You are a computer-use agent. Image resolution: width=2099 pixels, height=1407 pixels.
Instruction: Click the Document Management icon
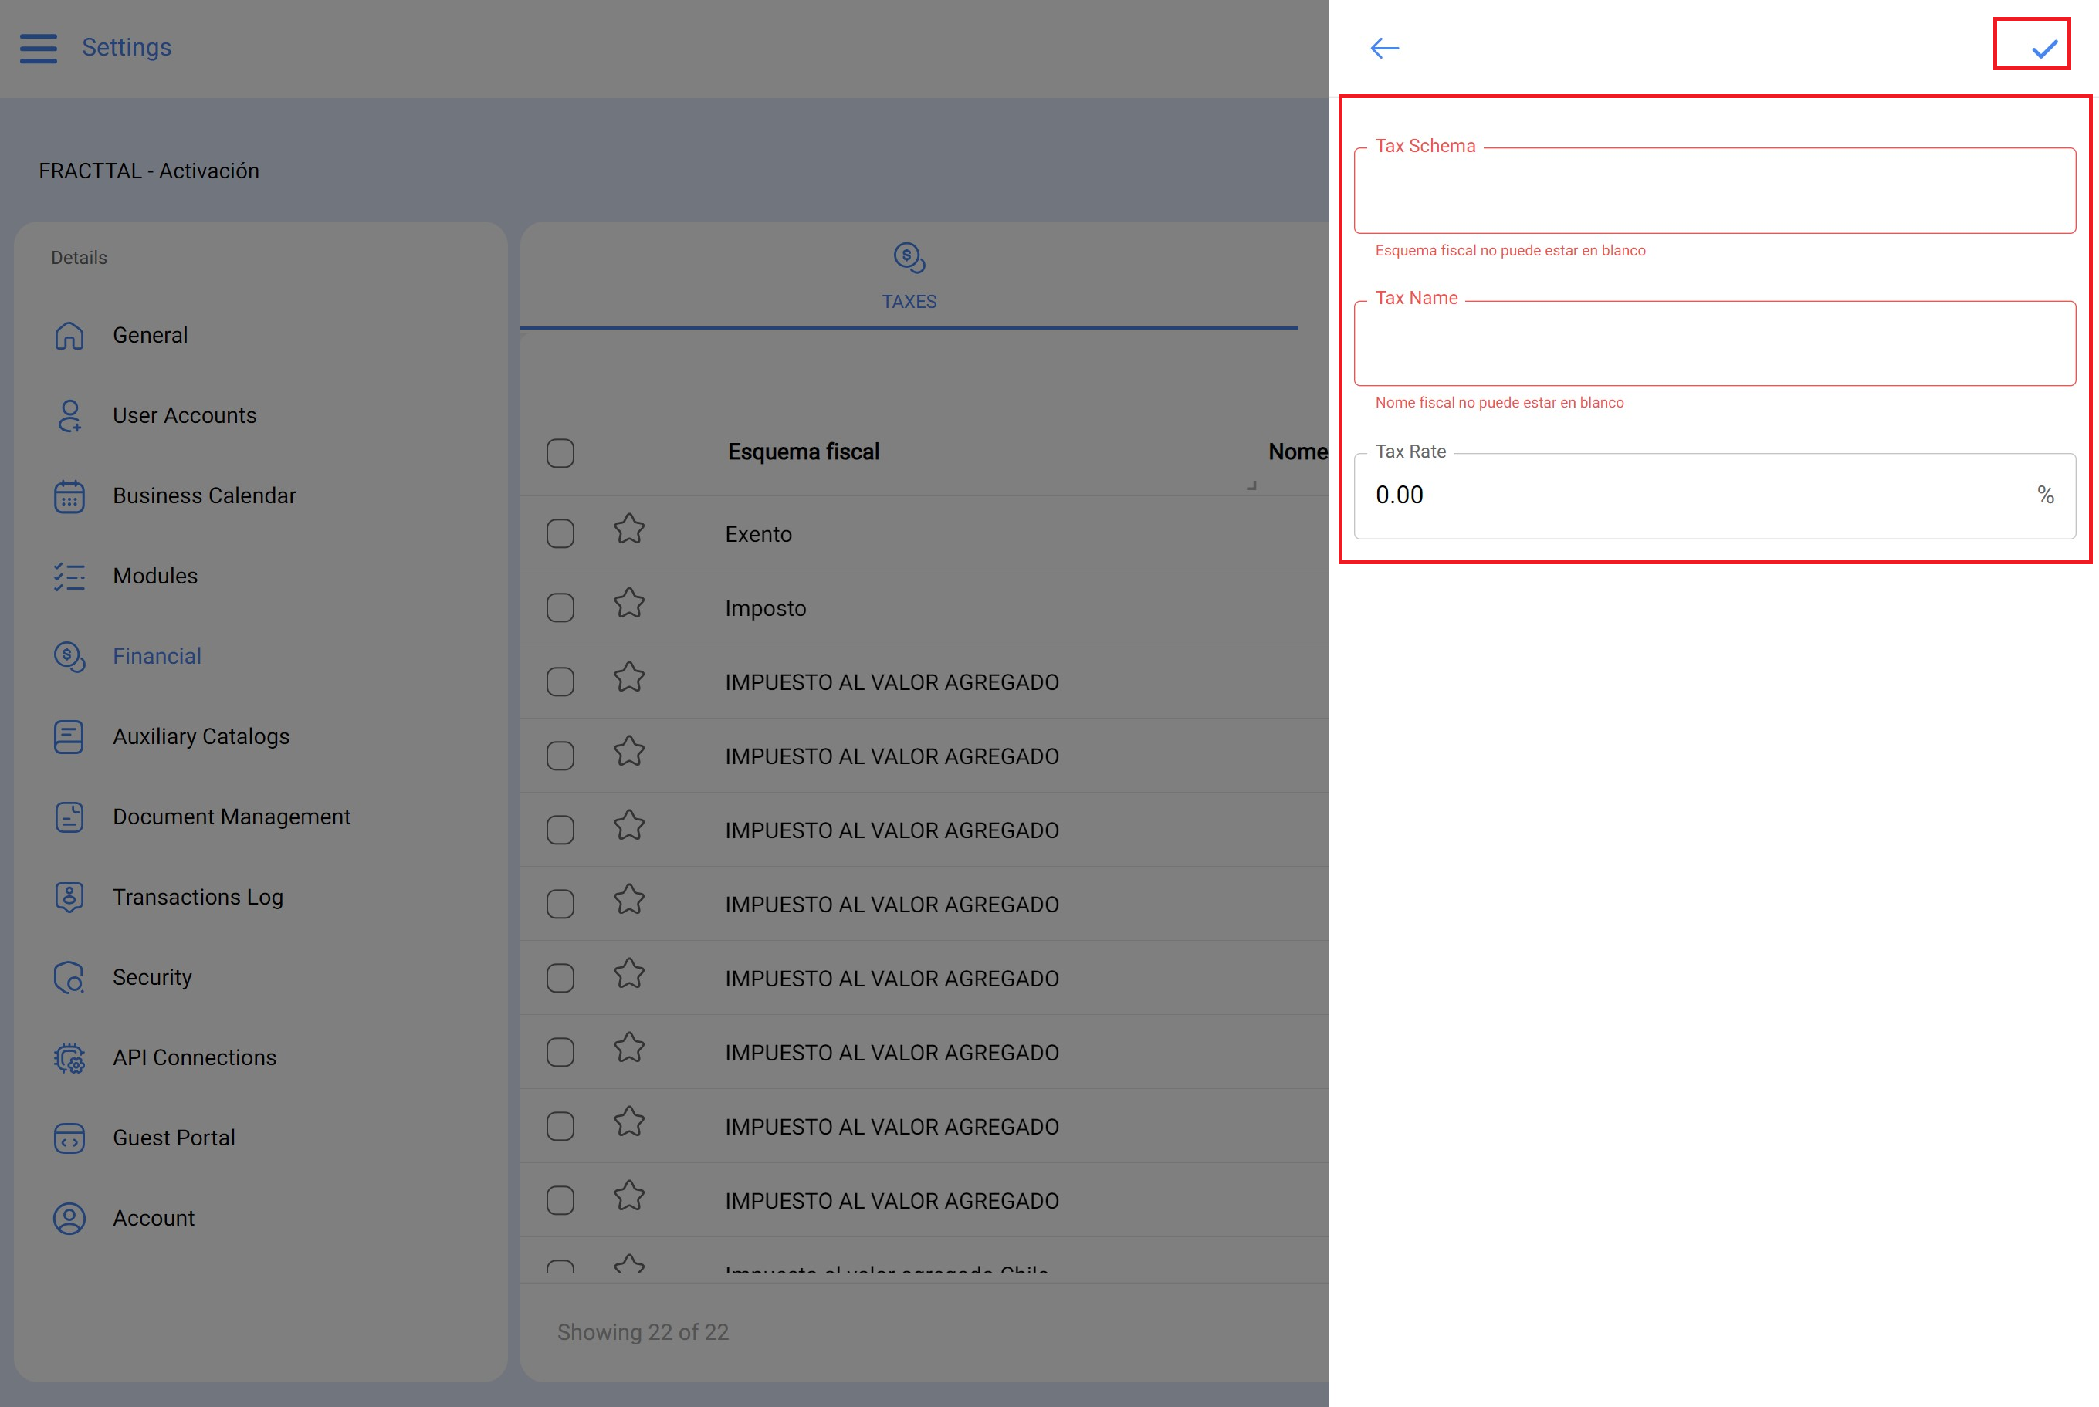click(68, 817)
